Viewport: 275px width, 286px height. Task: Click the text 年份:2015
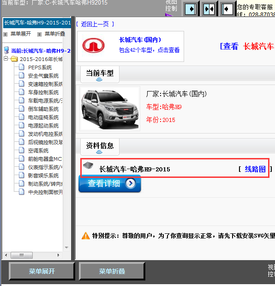[161, 120]
